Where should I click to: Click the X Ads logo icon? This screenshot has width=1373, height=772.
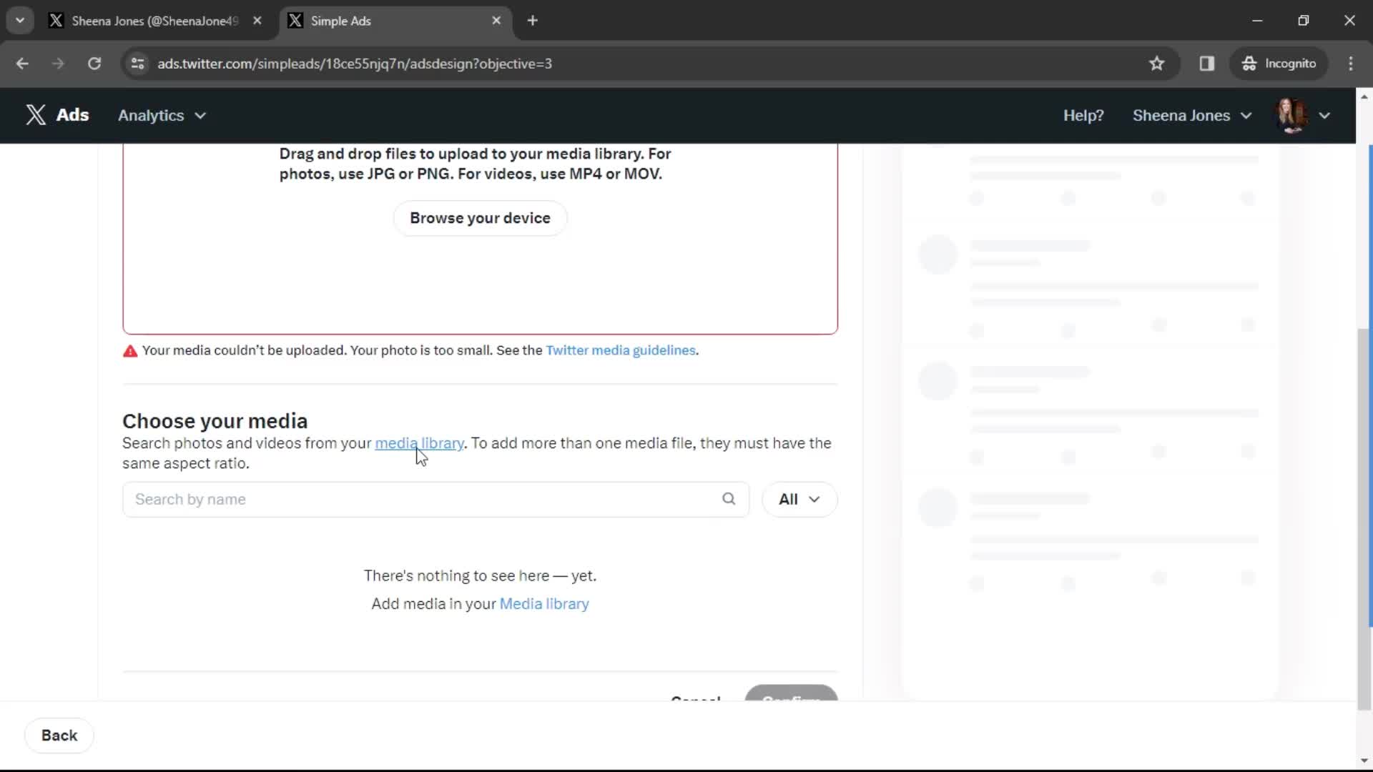(36, 115)
